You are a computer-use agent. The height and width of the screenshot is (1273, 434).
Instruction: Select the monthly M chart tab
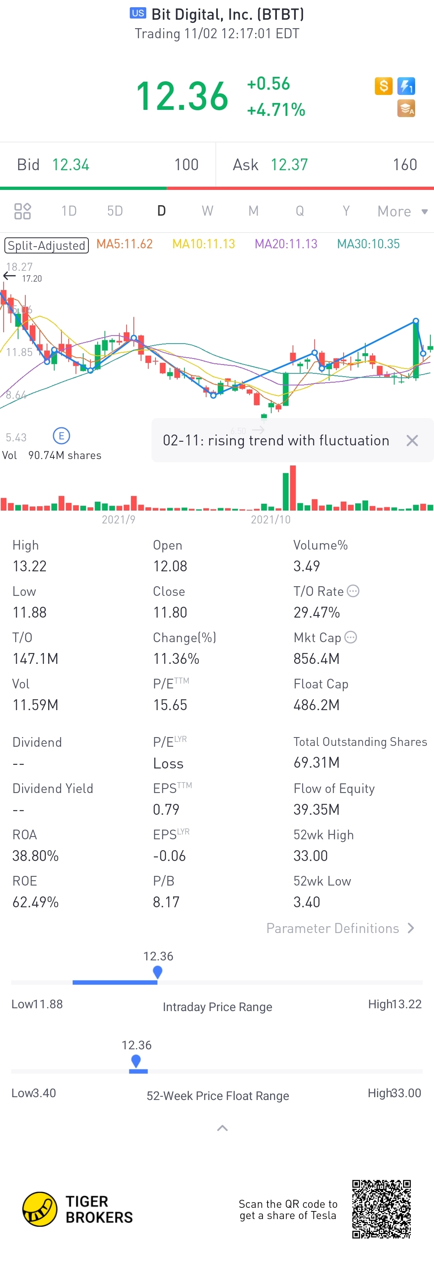[x=253, y=211]
